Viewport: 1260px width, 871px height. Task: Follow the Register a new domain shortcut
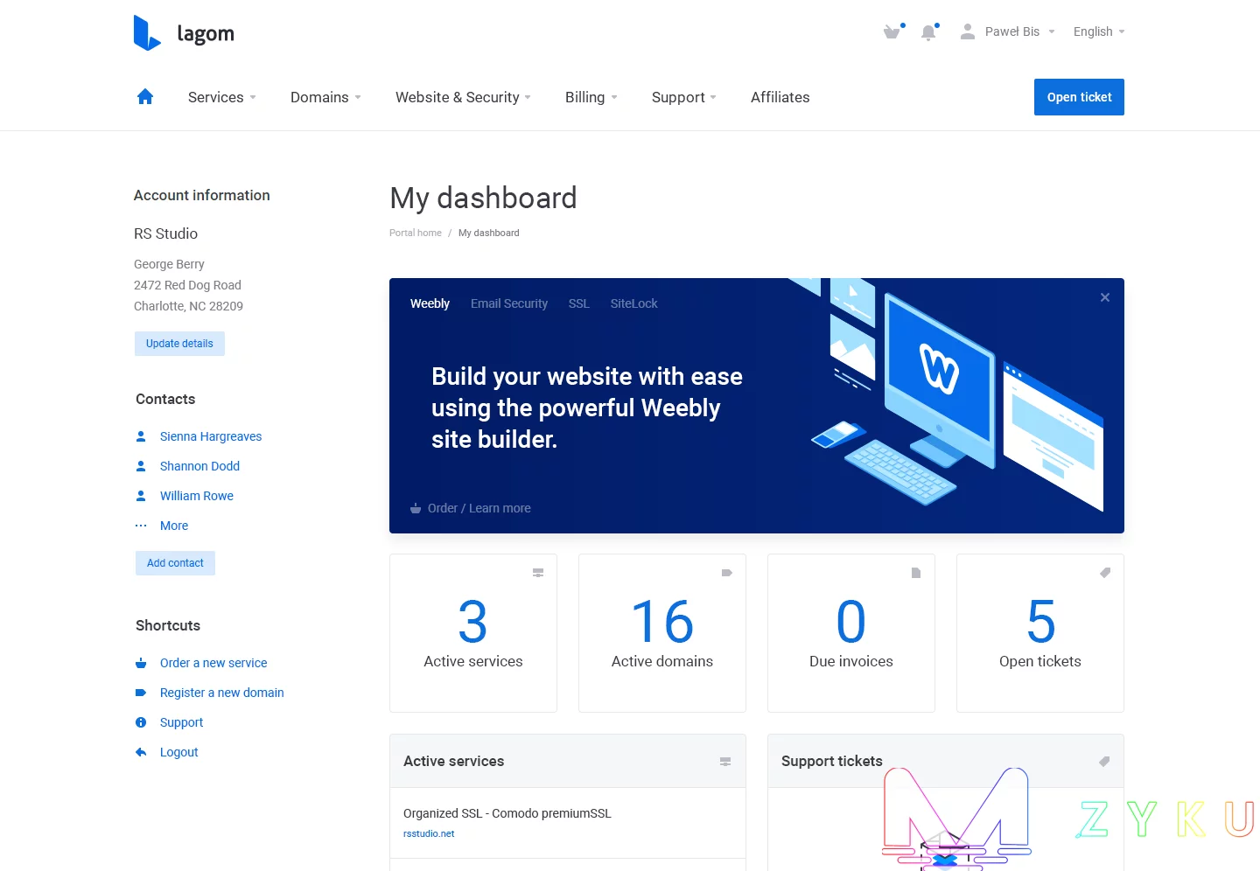[221, 693]
